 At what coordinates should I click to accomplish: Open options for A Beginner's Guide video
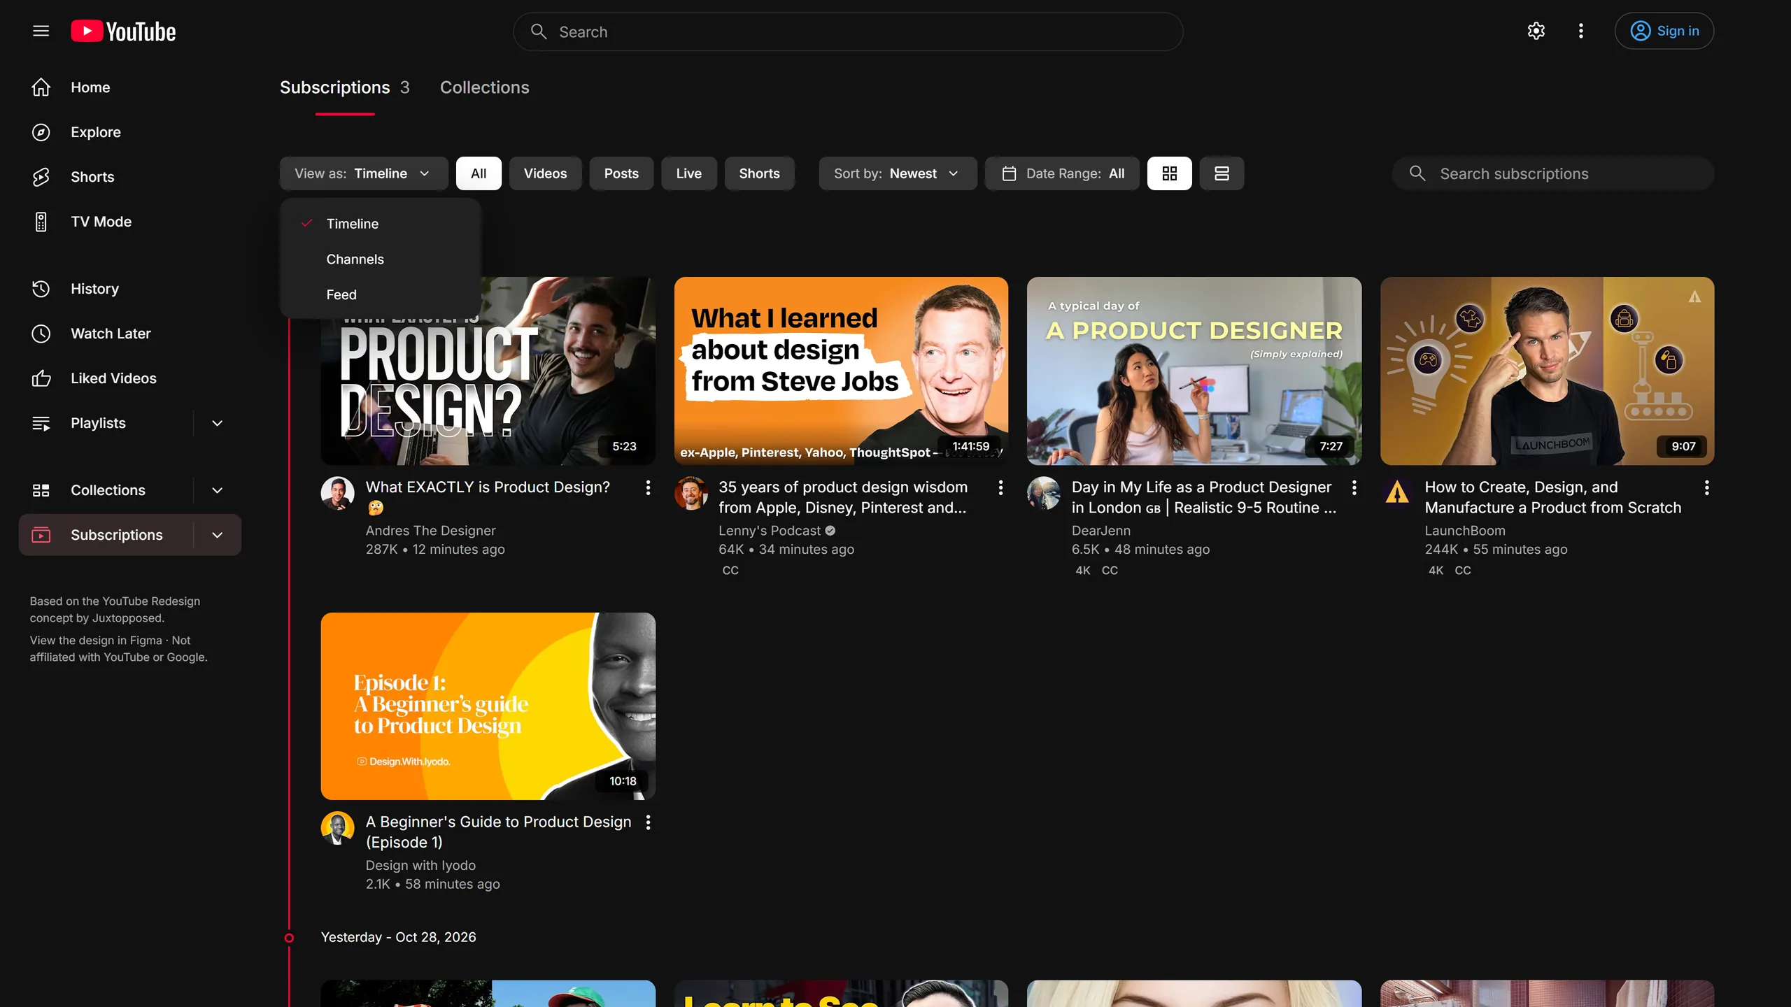coord(648,822)
